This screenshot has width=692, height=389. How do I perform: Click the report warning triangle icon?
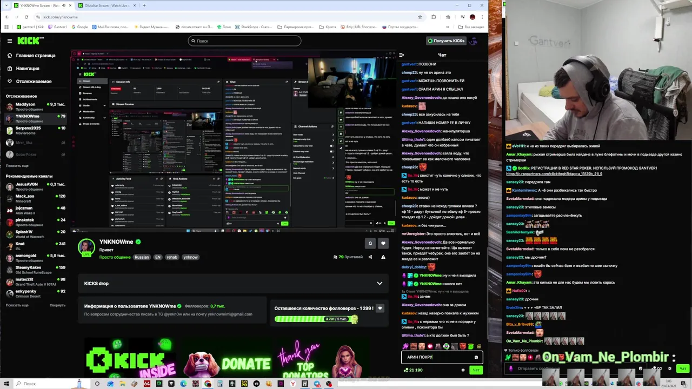click(383, 257)
